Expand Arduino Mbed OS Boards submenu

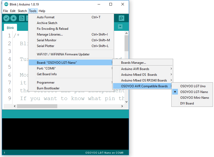pos(143,74)
